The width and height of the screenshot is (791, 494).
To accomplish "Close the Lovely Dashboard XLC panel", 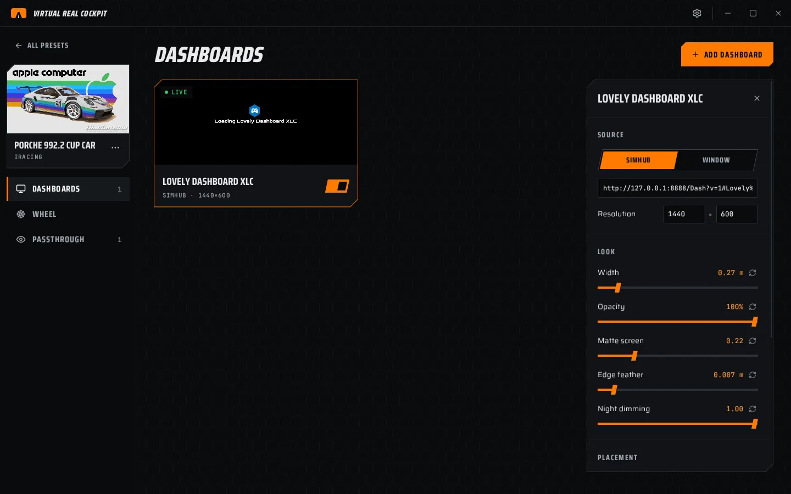I will [757, 98].
